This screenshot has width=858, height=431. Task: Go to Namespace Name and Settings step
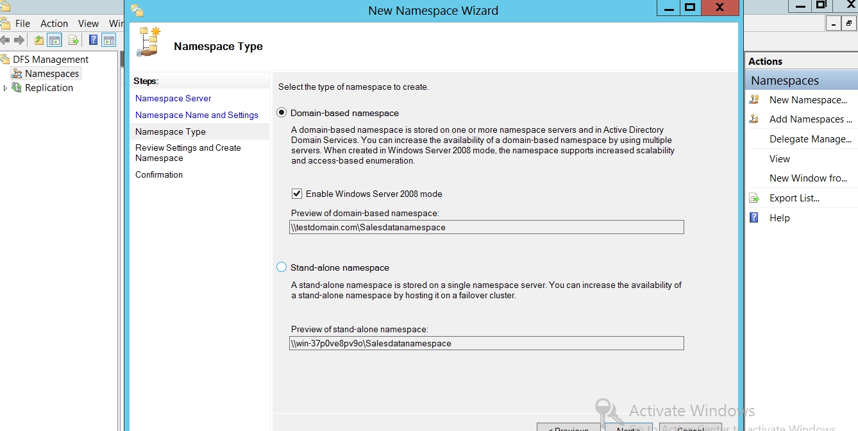pyautogui.click(x=196, y=115)
